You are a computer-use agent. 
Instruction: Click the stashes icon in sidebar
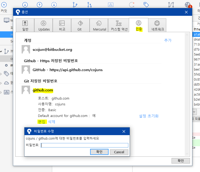7,92
